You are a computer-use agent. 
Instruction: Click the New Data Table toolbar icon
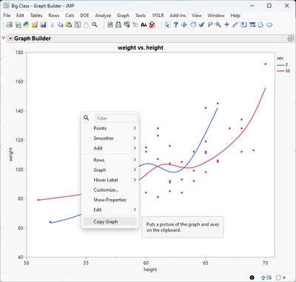coord(10,24)
